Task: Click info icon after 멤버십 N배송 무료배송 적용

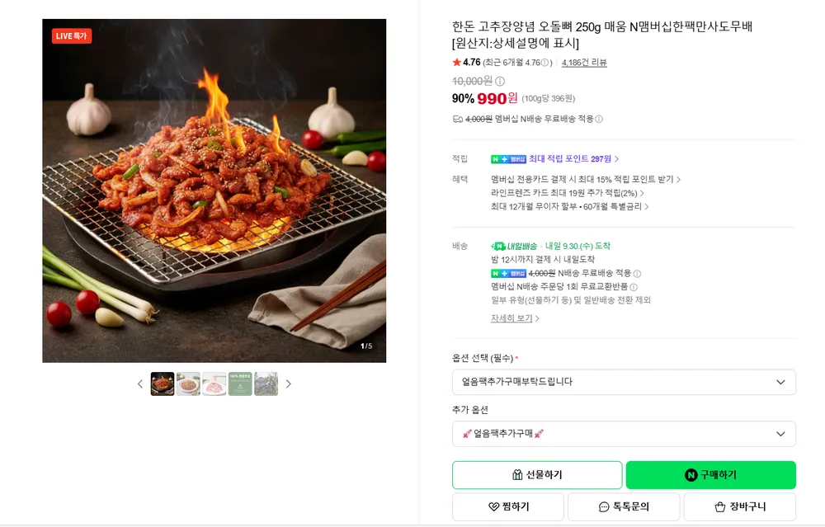Action: (599, 120)
